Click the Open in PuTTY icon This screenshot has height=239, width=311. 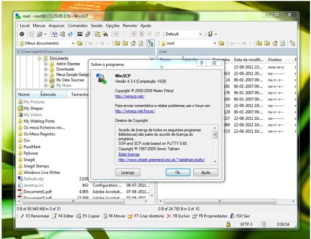88,34
